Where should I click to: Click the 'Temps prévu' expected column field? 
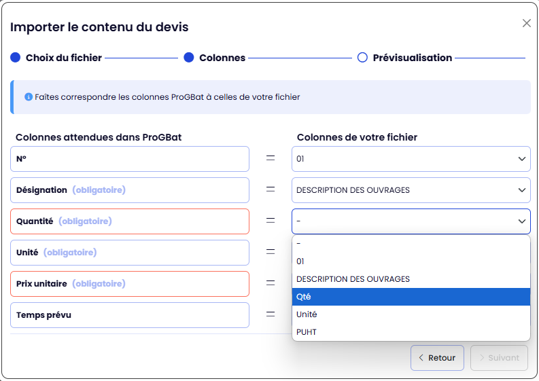[x=130, y=315]
